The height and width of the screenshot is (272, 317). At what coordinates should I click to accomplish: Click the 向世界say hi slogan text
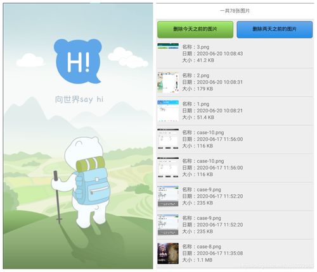[x=79, y=99]
